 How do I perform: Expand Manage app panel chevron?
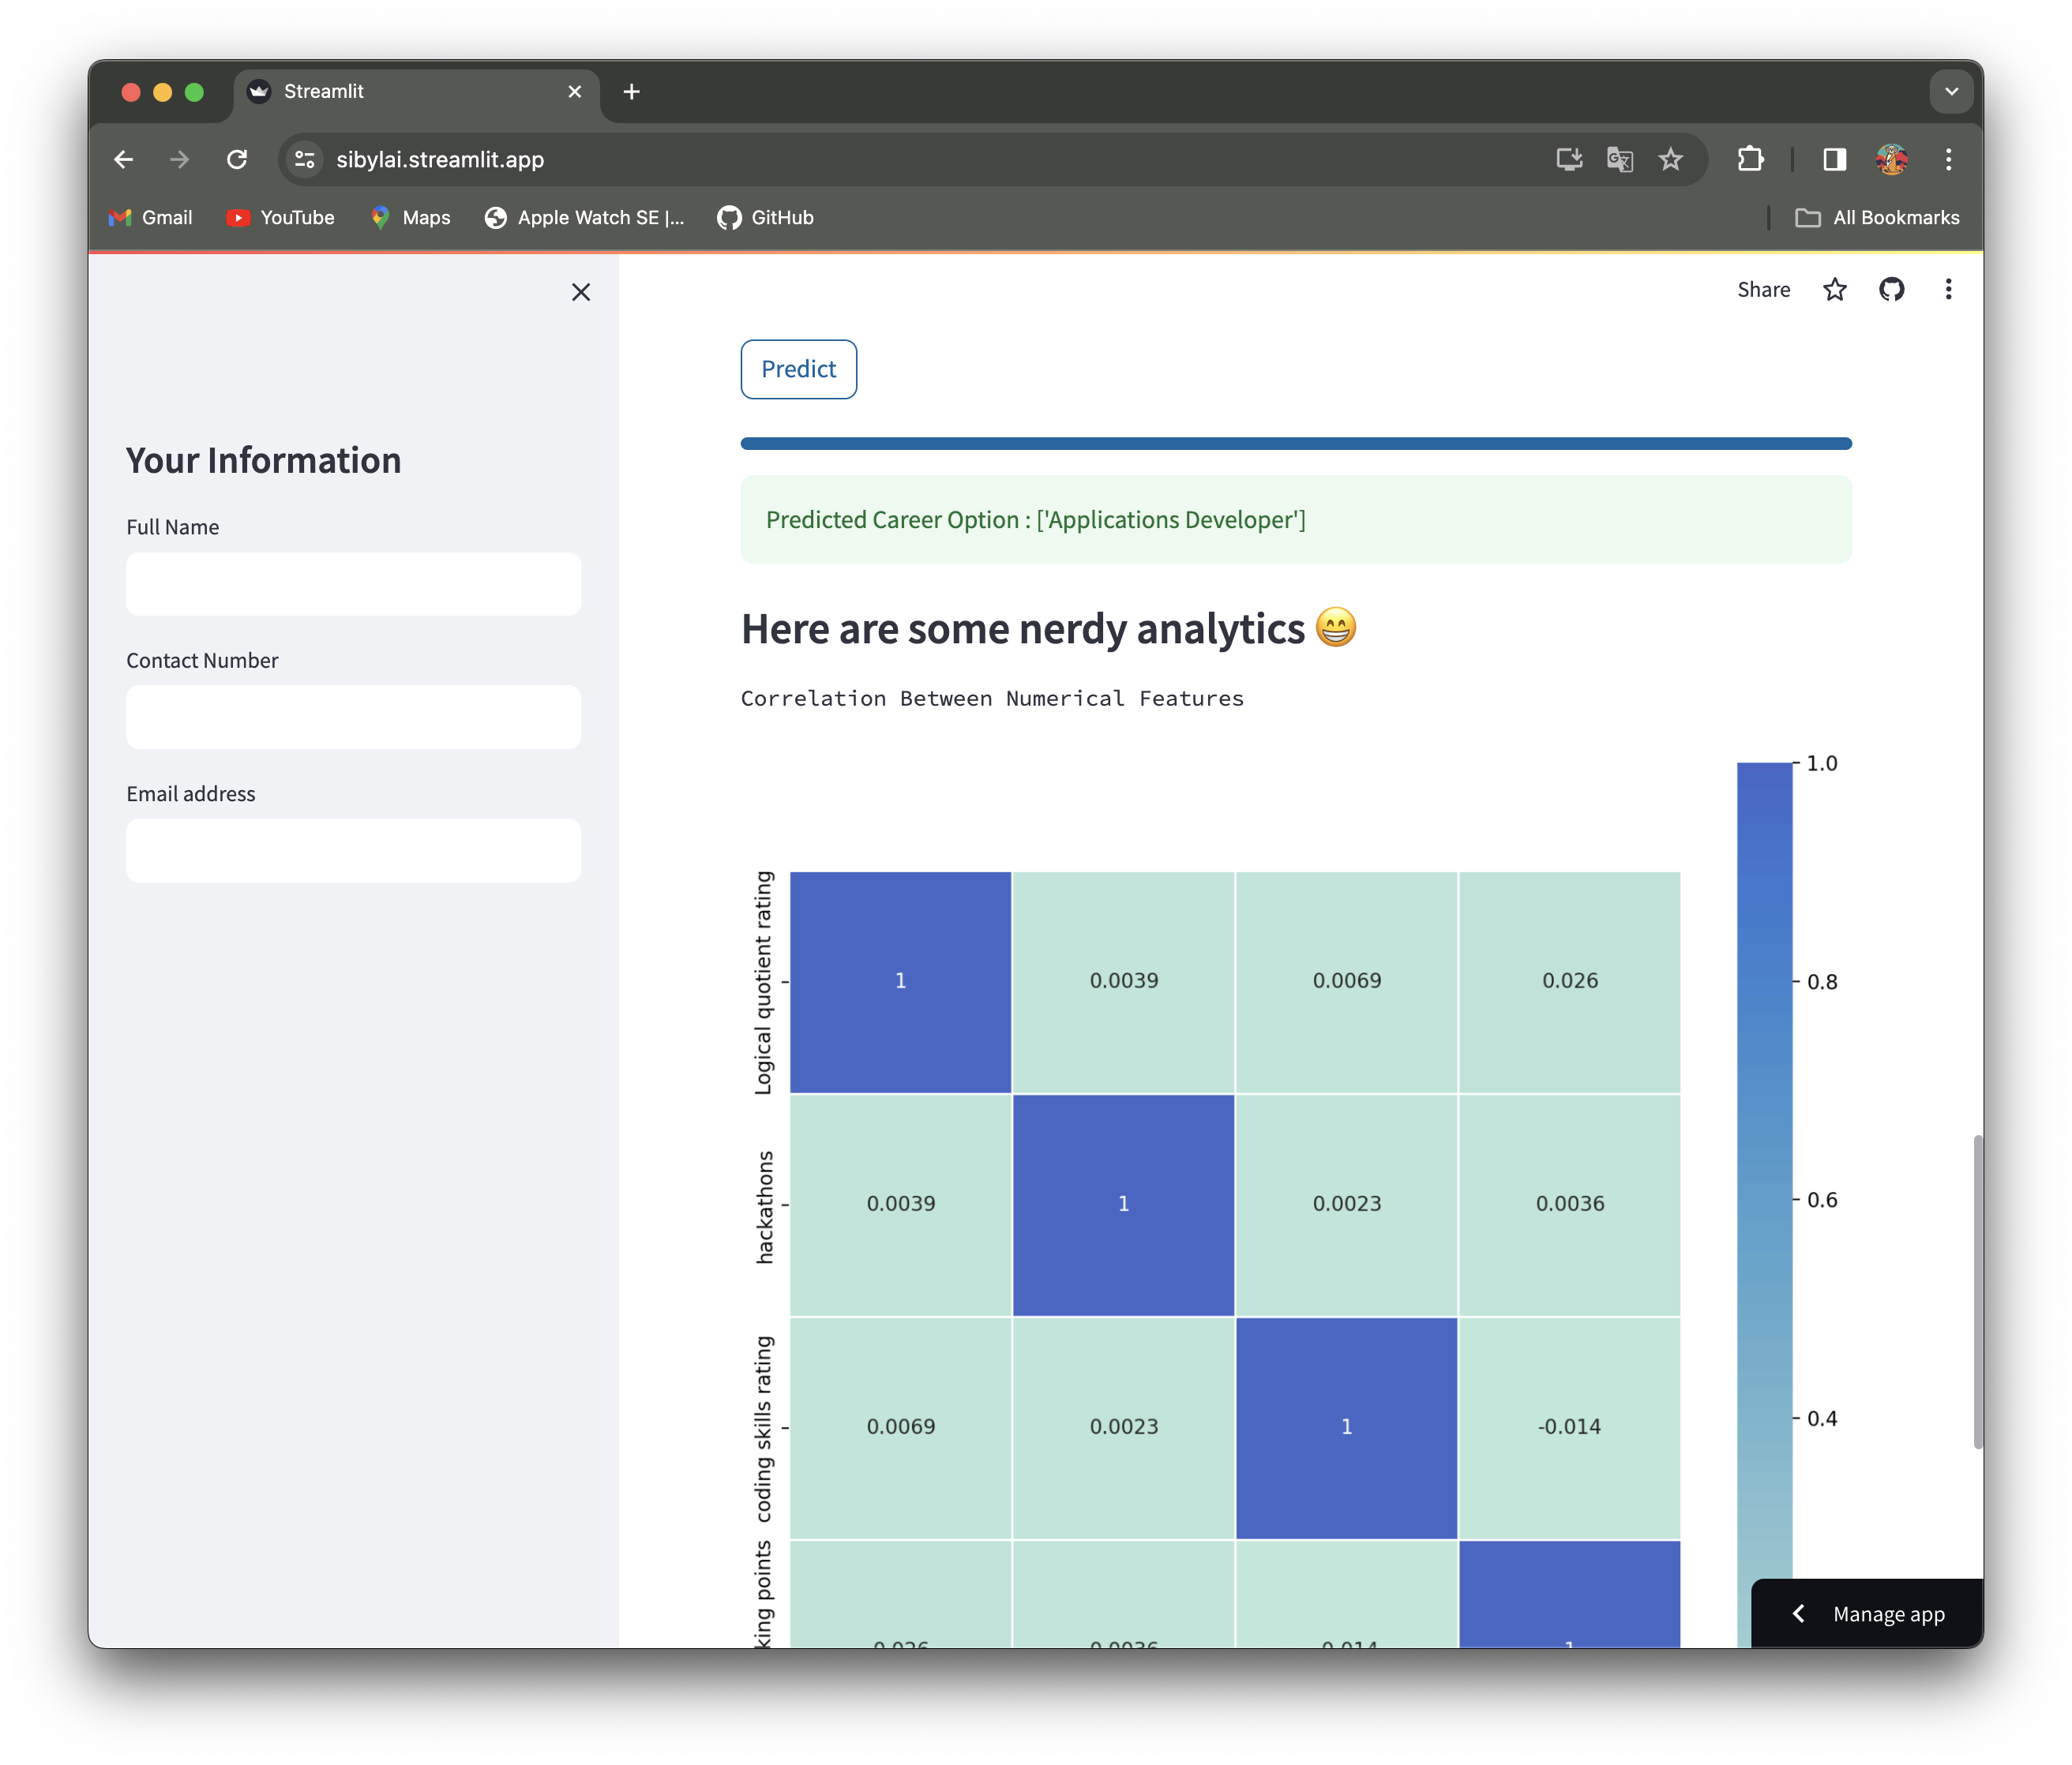(1798, 1613)
